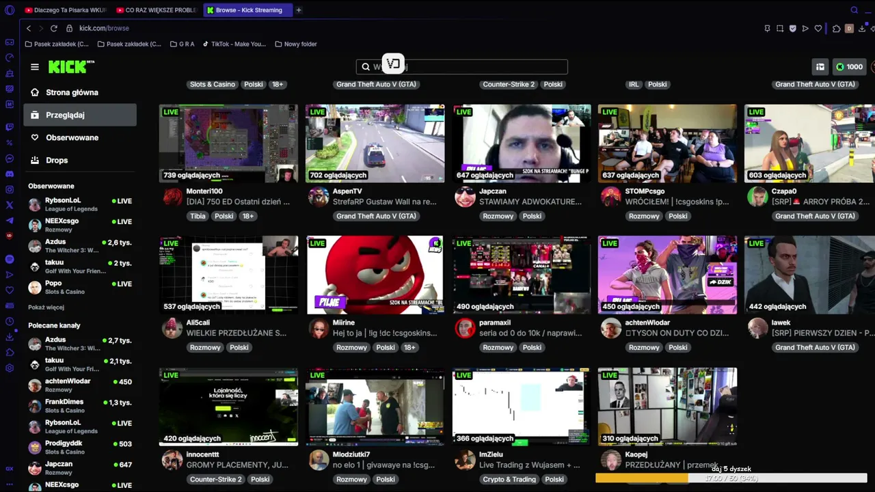Open Messenger in the browser sidebar
Image resolution: width=875 pixels, height=492 pixels.
click(x=10, y=159)
